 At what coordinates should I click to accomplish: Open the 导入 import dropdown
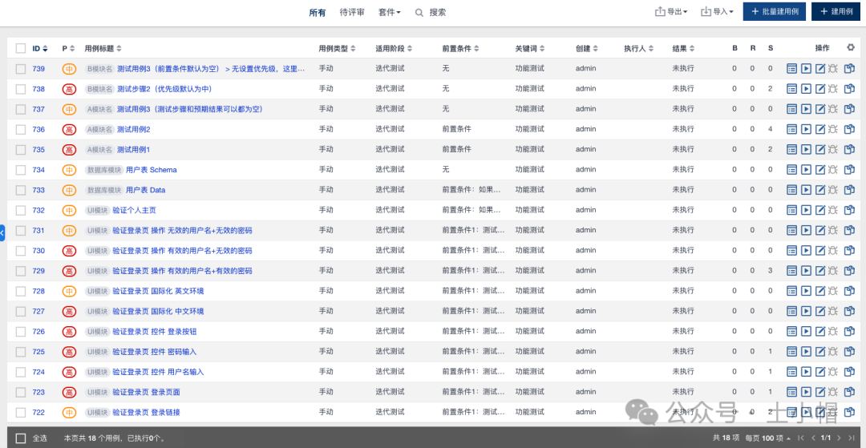coord(717,11)
